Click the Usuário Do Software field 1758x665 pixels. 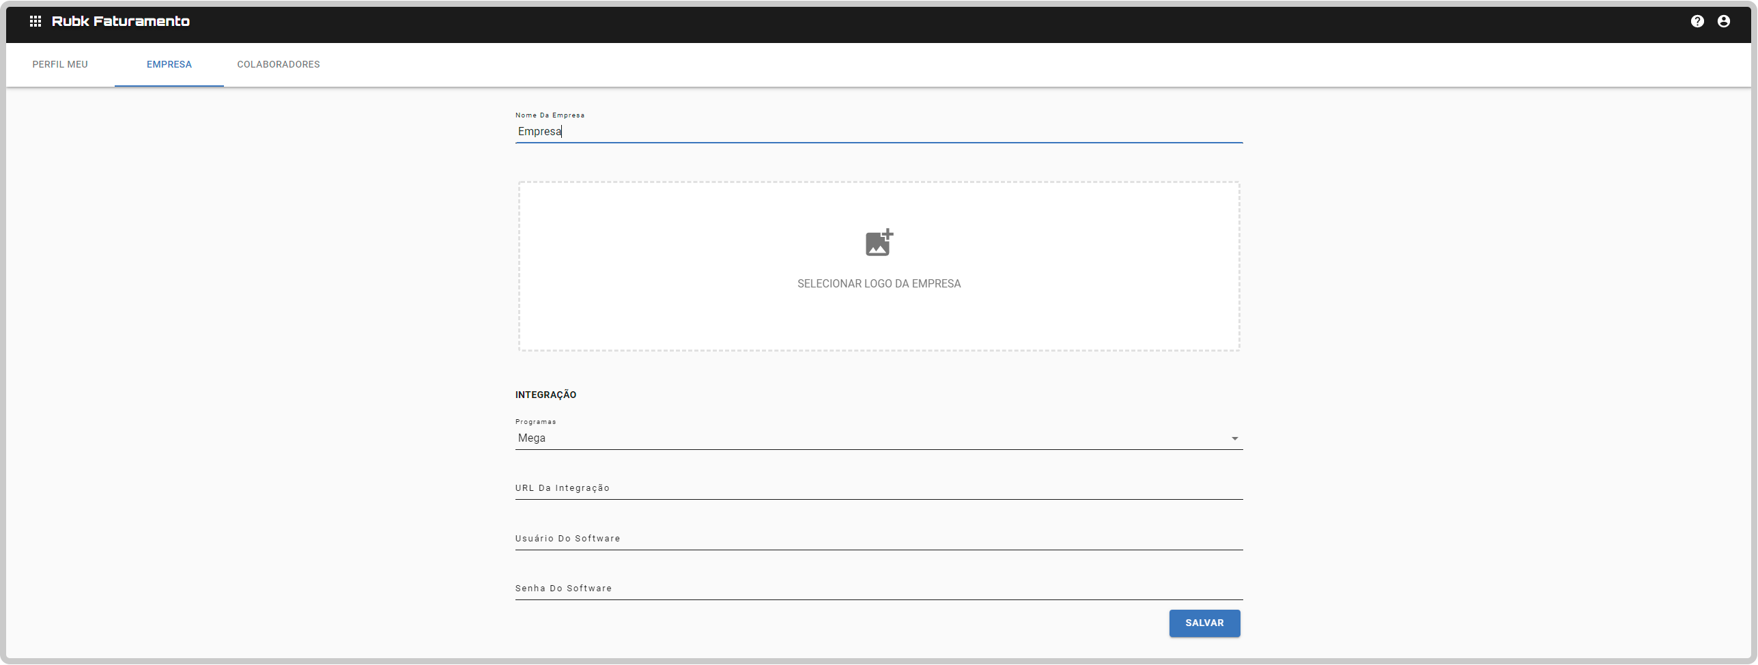click(x=879, y=539)
